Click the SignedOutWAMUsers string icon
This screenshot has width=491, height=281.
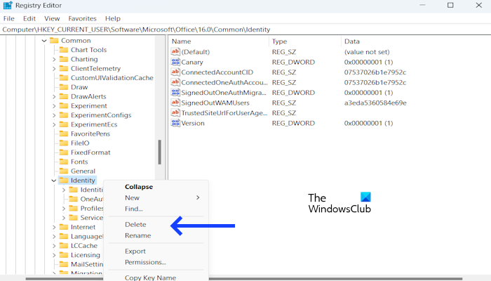tap(175, 103)
